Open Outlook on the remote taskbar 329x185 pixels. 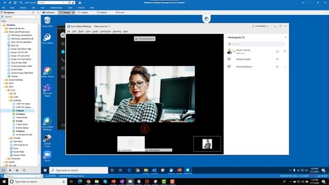pyautogui.click(x=154, y=170)
